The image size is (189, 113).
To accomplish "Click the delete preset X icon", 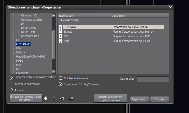I will click(x=54, y=98).
